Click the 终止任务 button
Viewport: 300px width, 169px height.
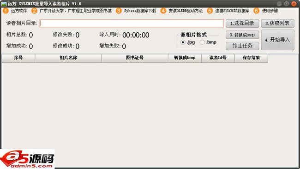coord(242,46)
